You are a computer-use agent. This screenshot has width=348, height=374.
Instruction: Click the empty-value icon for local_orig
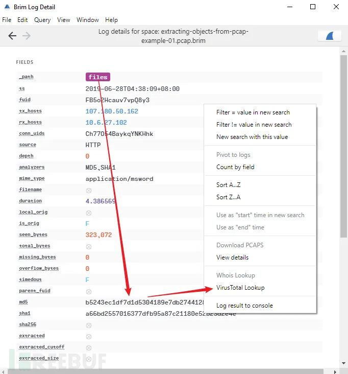pos(89,213)
